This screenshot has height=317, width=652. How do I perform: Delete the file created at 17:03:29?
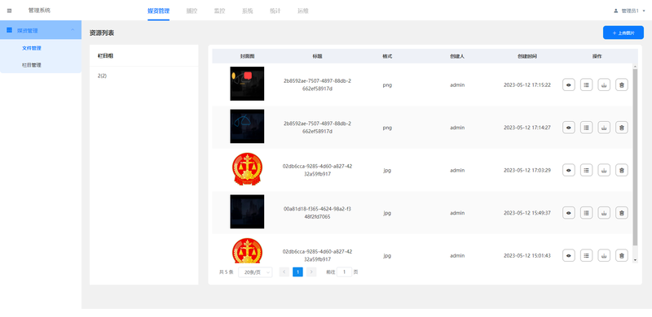[621, 170]
